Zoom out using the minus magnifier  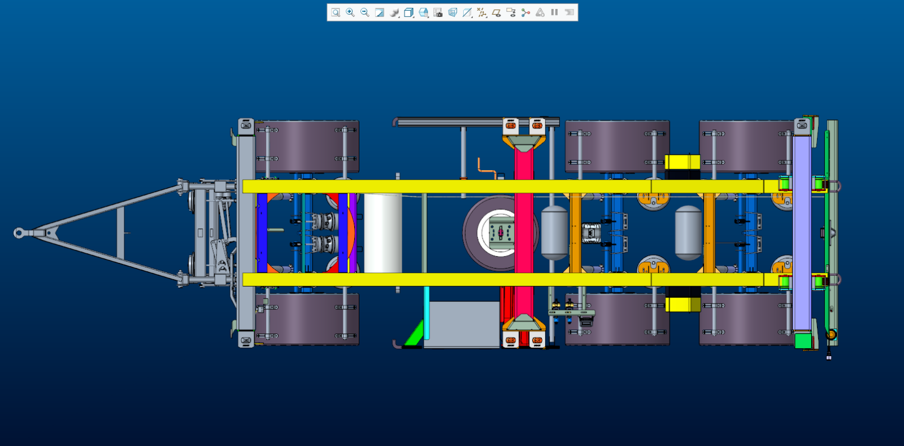click(365, 12)
